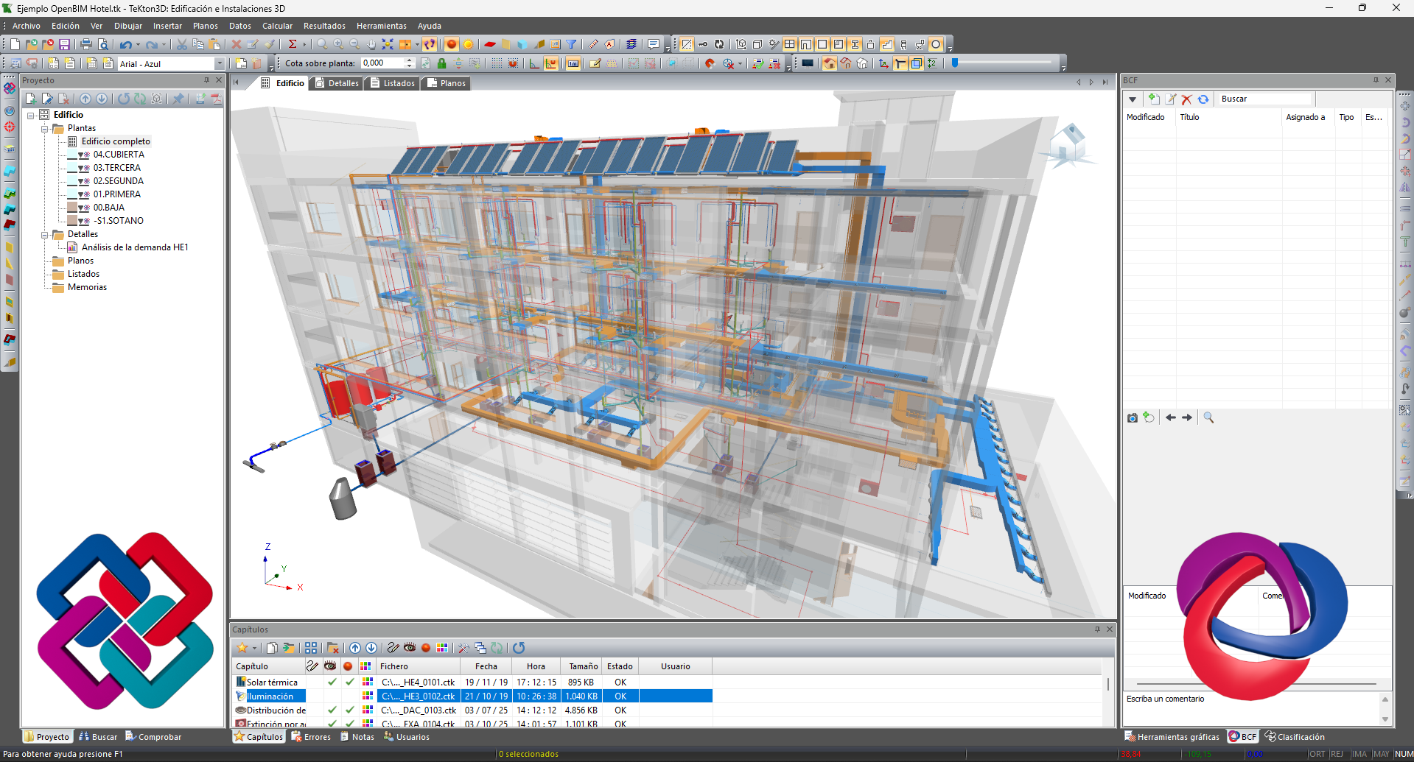The width and height of the screenshot is (1414, 762).
Task: Collapse the Plantas folder in project tree
Action: click(x=44, y=128)
